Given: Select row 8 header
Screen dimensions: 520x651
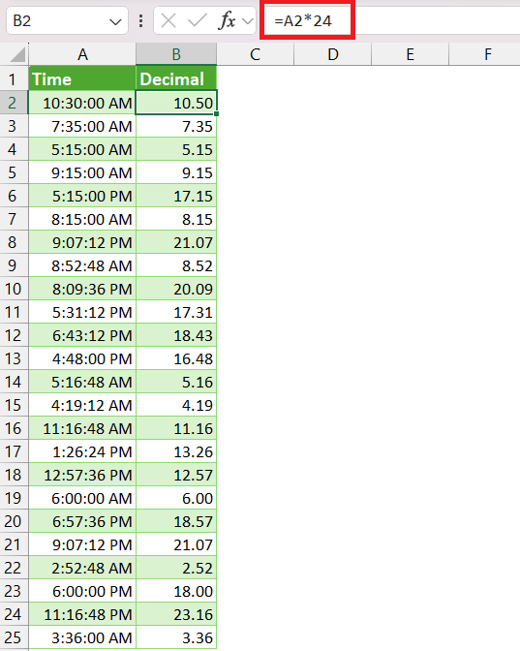Looking at the screenshot, I should click(x=13, y=242).
